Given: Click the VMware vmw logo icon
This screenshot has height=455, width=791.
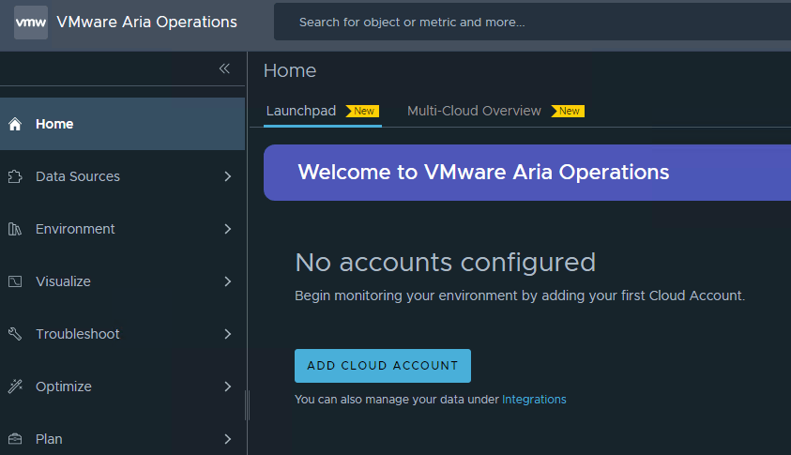Looking at the screenshot, I should pyautogui.click(x=30, y=22).
